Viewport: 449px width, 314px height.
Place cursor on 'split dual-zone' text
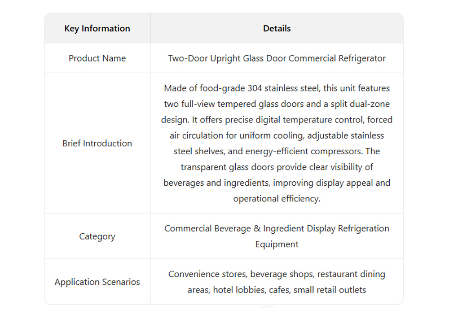pos(360,104)
